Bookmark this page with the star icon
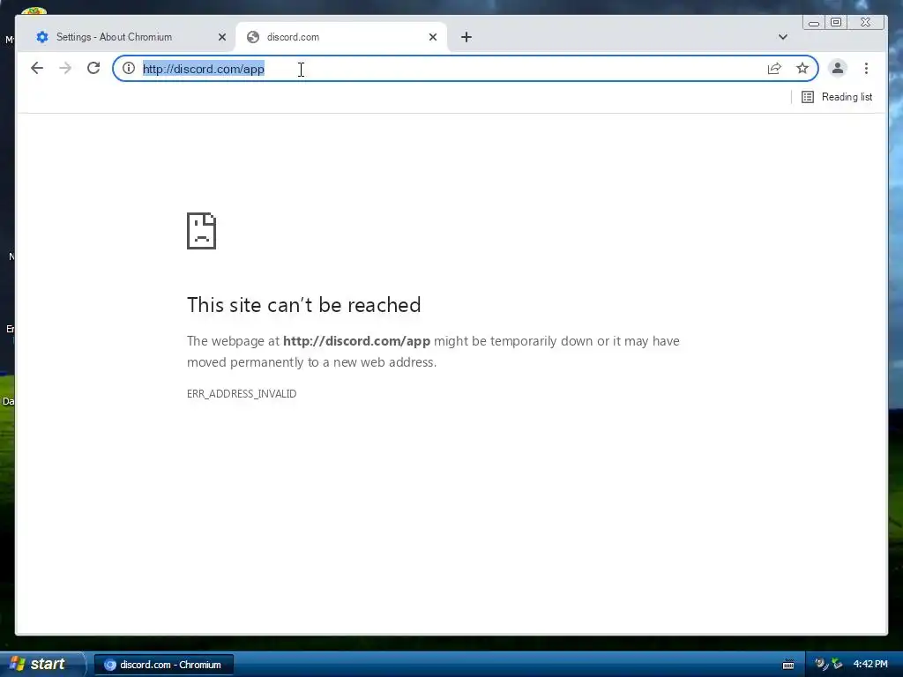903x677 pixels. 802,69
